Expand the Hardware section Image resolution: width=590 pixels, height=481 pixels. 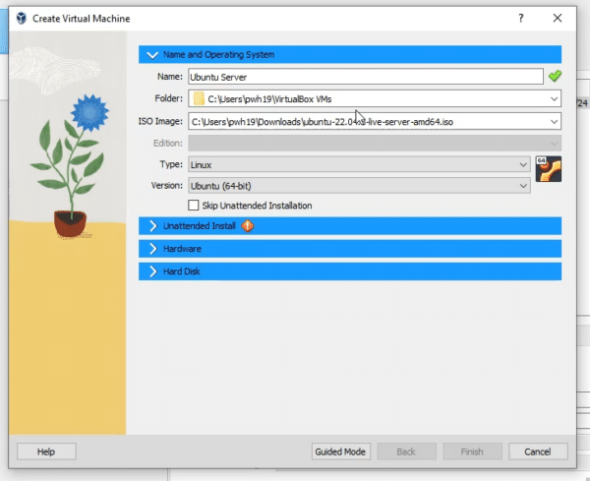pyautogui.click(x=152, y=249)
